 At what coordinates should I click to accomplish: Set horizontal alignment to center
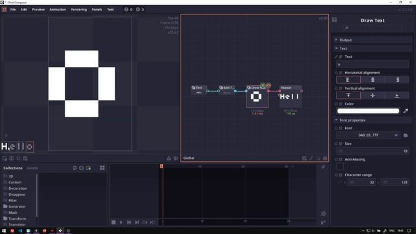(x=372, y=80)
